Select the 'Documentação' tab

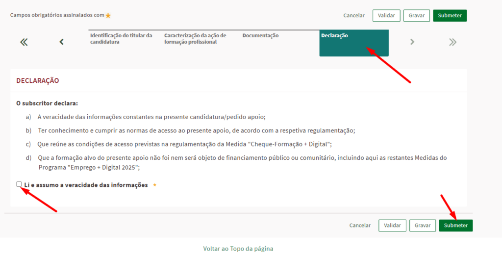tap(260, 36)
